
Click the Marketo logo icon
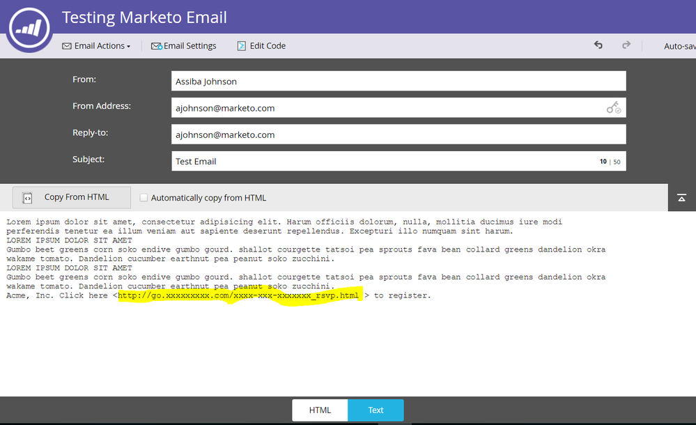(x=30, y=28)
